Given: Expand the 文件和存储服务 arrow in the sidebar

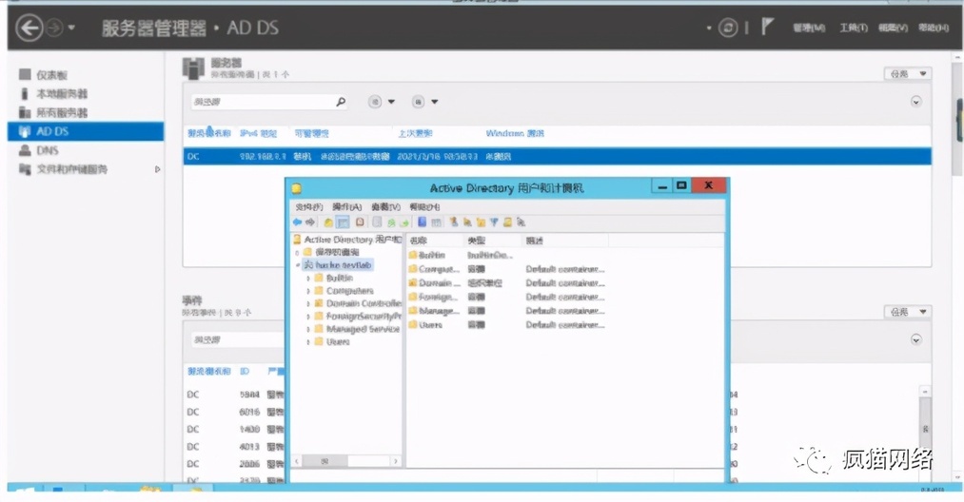Looking at the screenshot, I should 157,169.
